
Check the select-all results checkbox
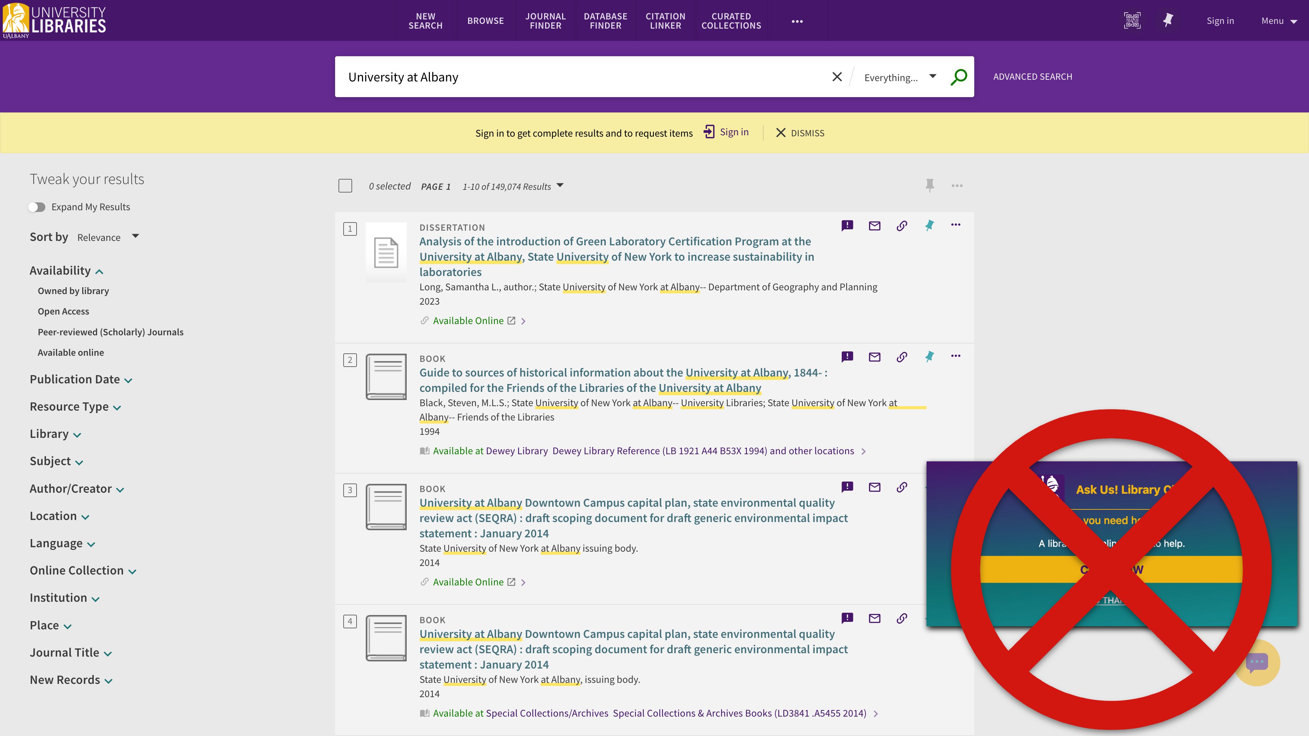[x=345, y=186]
